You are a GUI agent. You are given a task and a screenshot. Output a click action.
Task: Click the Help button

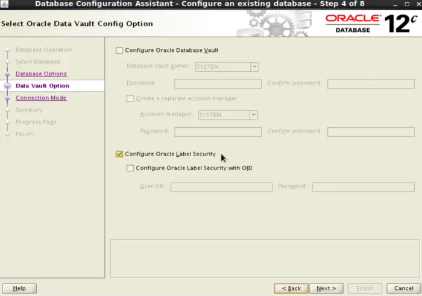tap(19, 288)
